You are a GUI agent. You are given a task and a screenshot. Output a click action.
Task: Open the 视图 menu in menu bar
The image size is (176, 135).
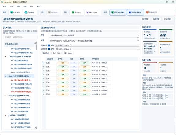[x=32, y=6]
